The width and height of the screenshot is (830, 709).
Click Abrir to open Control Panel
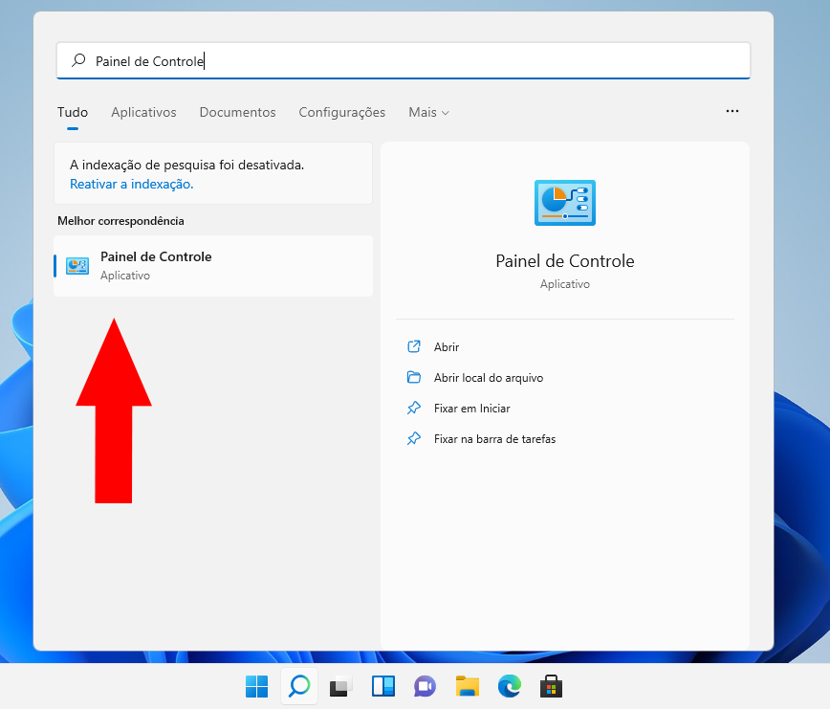(x=446, y=347)
